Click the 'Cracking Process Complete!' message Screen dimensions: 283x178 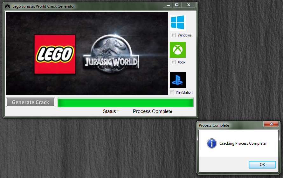(243, 143)
